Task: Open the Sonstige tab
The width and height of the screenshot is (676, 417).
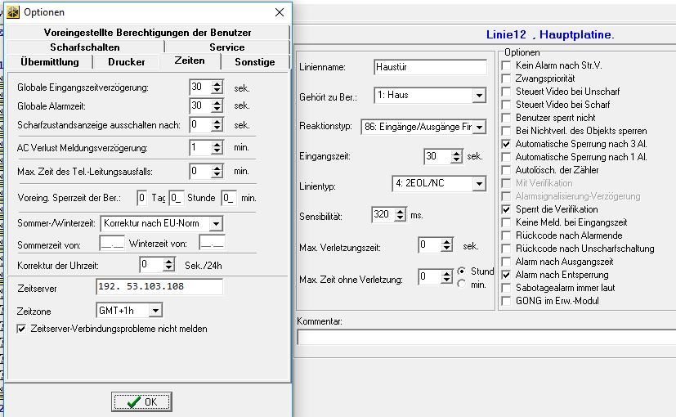Action: 254,61
